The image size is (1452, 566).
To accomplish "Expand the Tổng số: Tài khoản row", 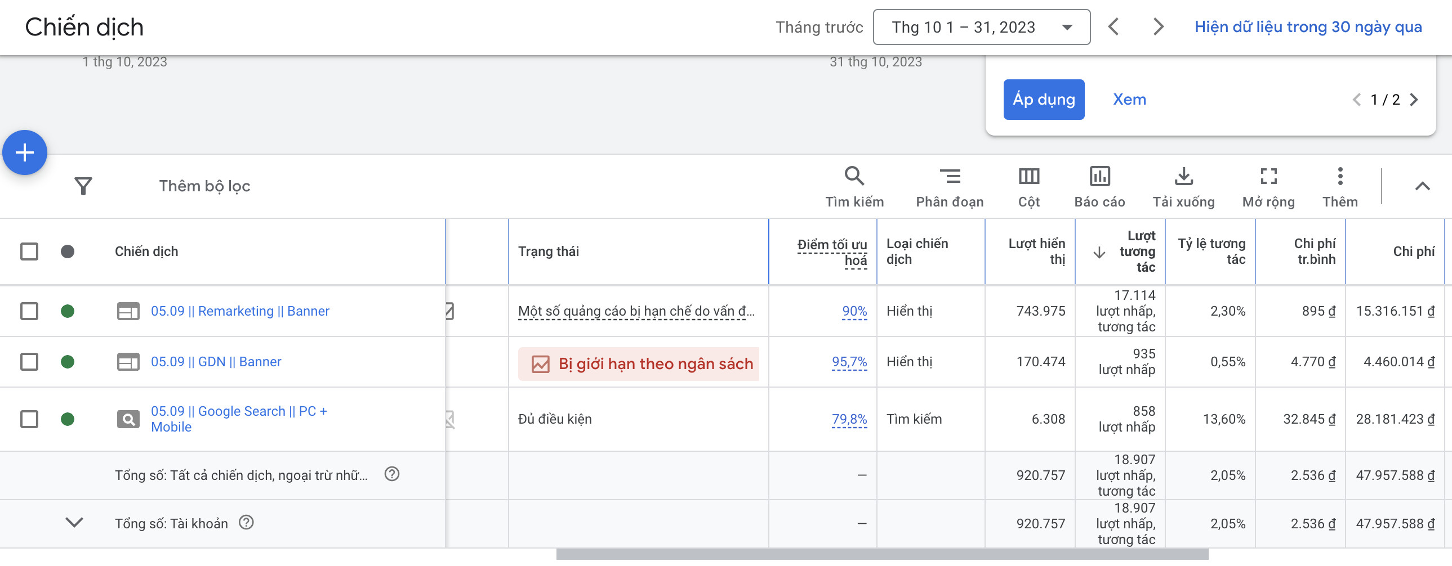I will coord(74,523).
